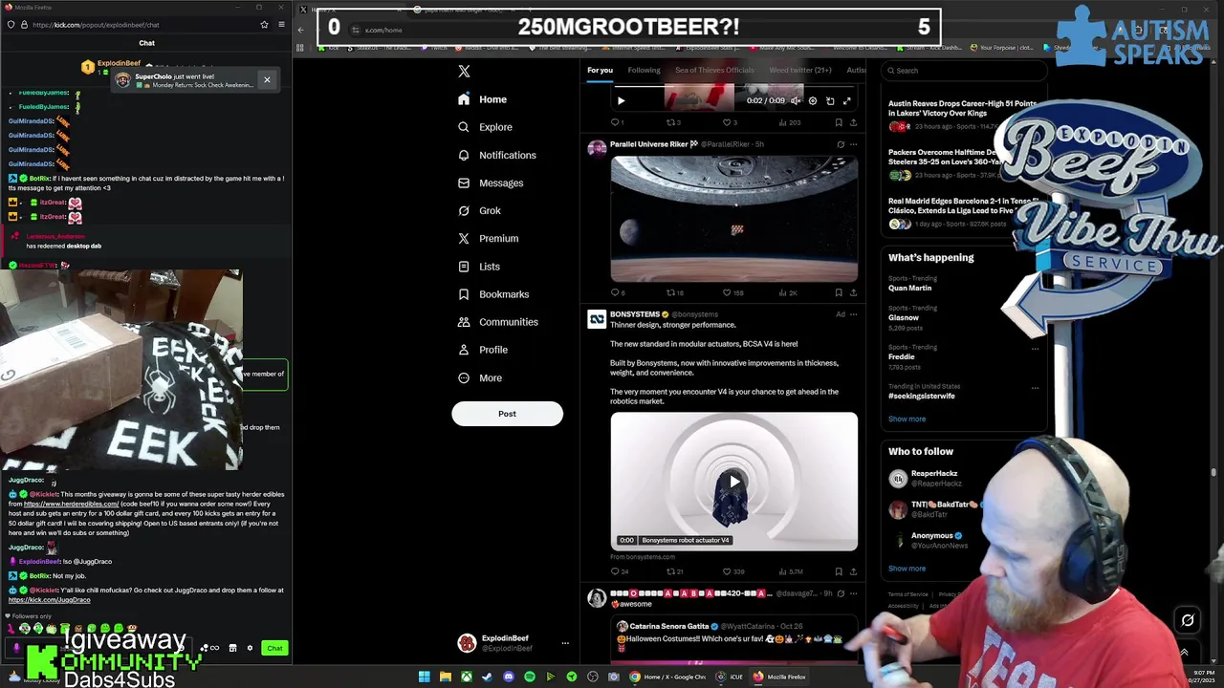Open Home in the X sidebar
The height and width of the screenshot is (688, 1224).
point(482,99)
